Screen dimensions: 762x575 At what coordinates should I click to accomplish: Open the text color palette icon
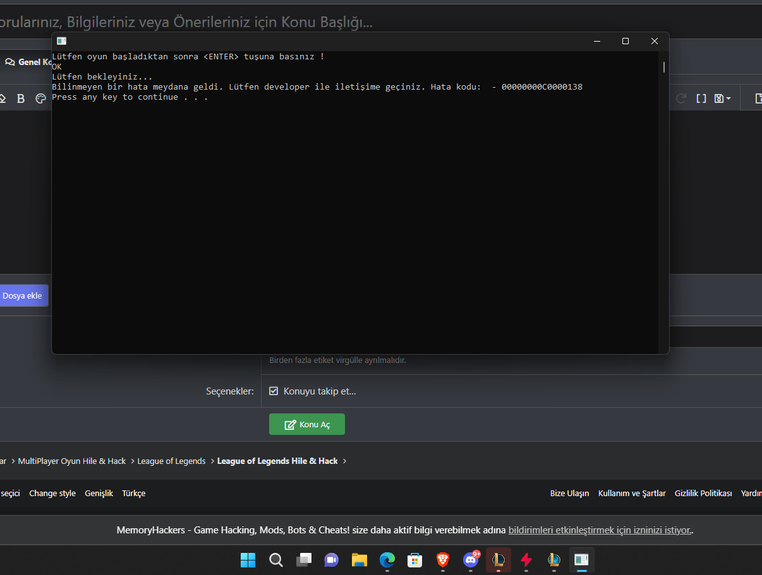click(40, 98)
